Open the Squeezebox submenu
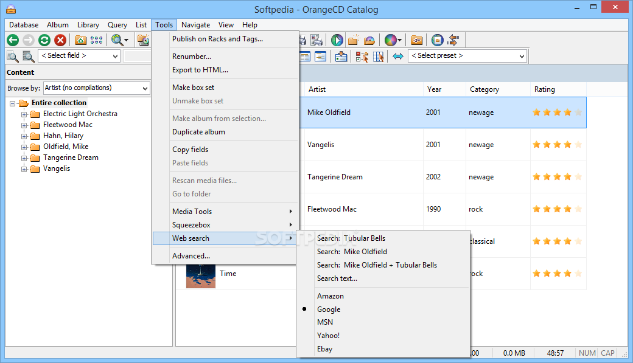633x363 pixels. tap(225, 224)
